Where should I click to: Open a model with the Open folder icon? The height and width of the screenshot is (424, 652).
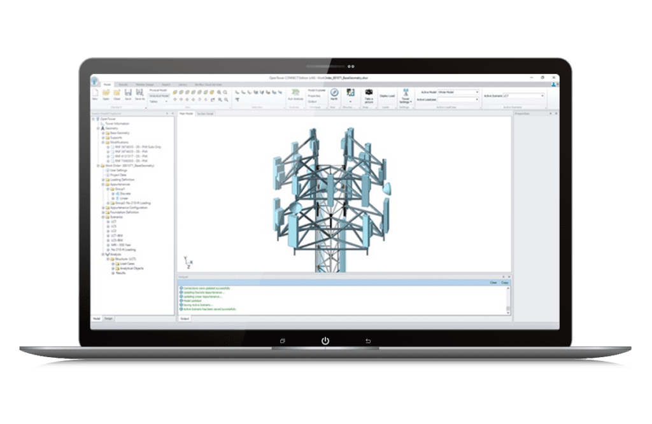(x=106, y=94)
